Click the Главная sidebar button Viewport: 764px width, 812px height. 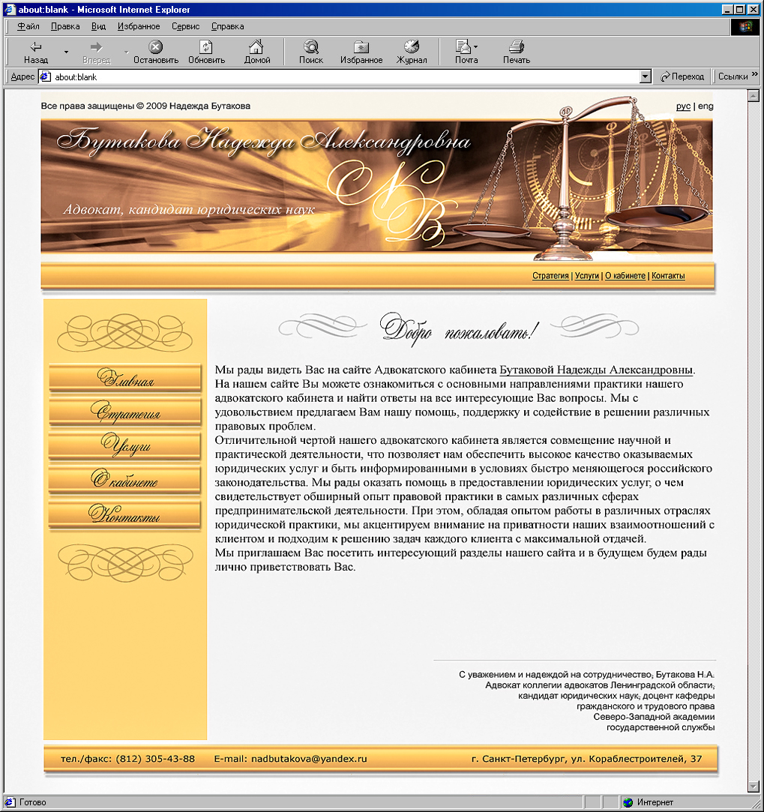pos(124,378)
